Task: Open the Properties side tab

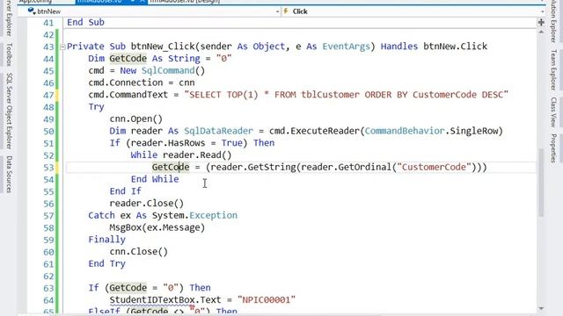Action: pos(553,148)
